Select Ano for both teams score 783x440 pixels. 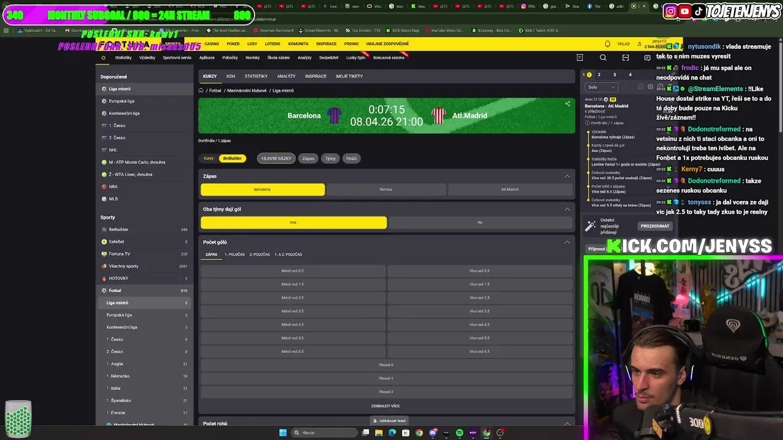tap(294, 222)
